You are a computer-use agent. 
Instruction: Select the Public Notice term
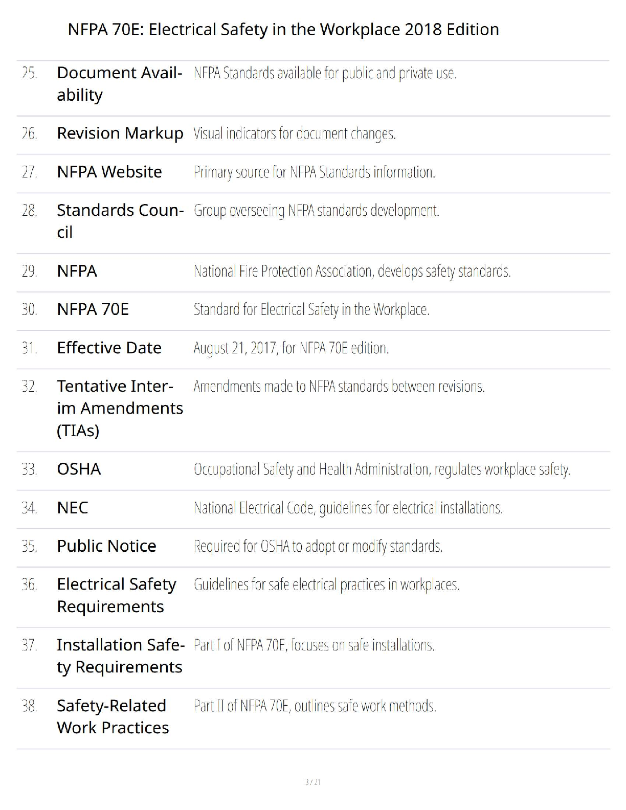point(106,546)
